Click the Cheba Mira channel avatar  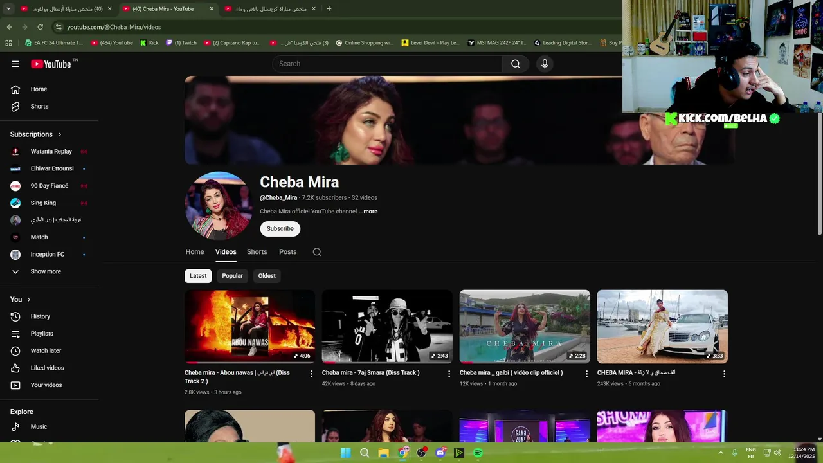click(x=219, y=206)
